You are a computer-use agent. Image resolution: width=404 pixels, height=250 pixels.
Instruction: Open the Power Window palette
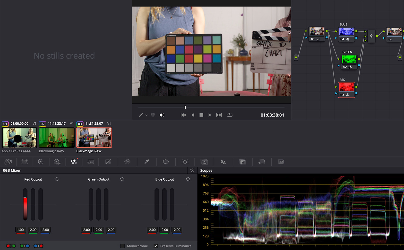click(166, 162)
